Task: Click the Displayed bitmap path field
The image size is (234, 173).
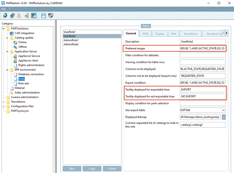Action: 200,117
